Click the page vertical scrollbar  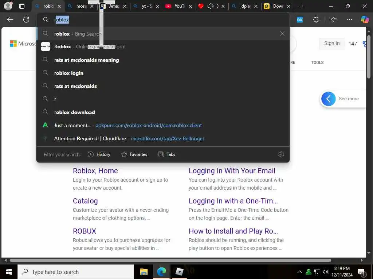click(x=369, y=57)
